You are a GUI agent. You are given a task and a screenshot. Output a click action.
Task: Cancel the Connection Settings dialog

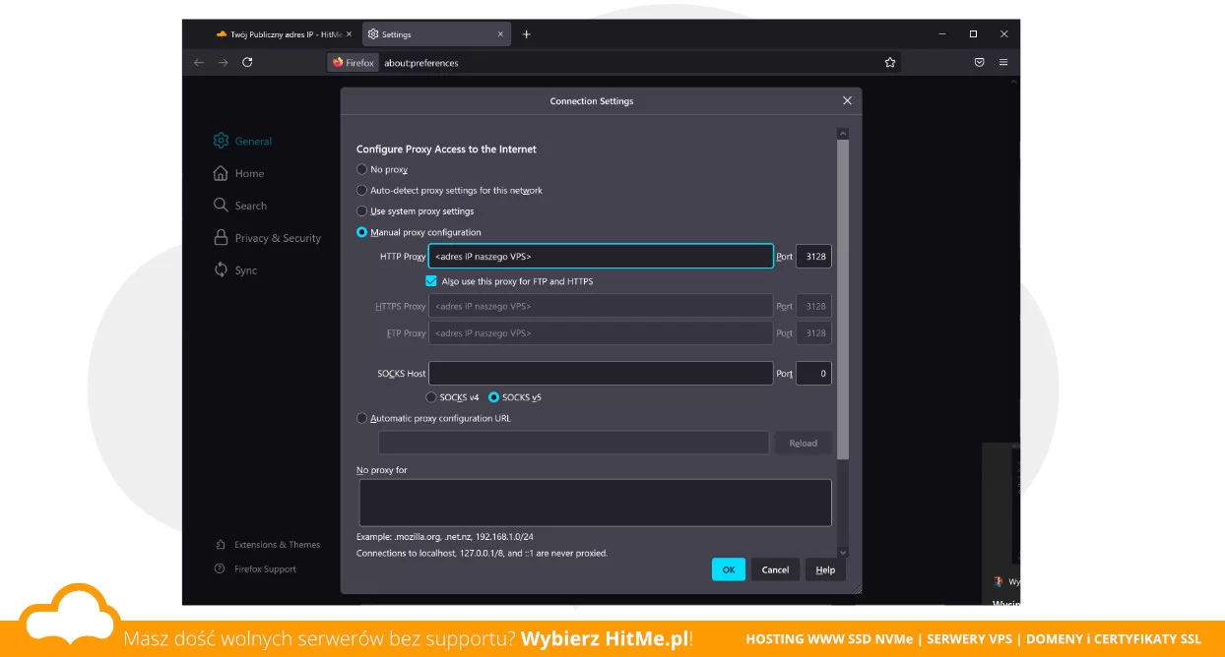(775, 569)
